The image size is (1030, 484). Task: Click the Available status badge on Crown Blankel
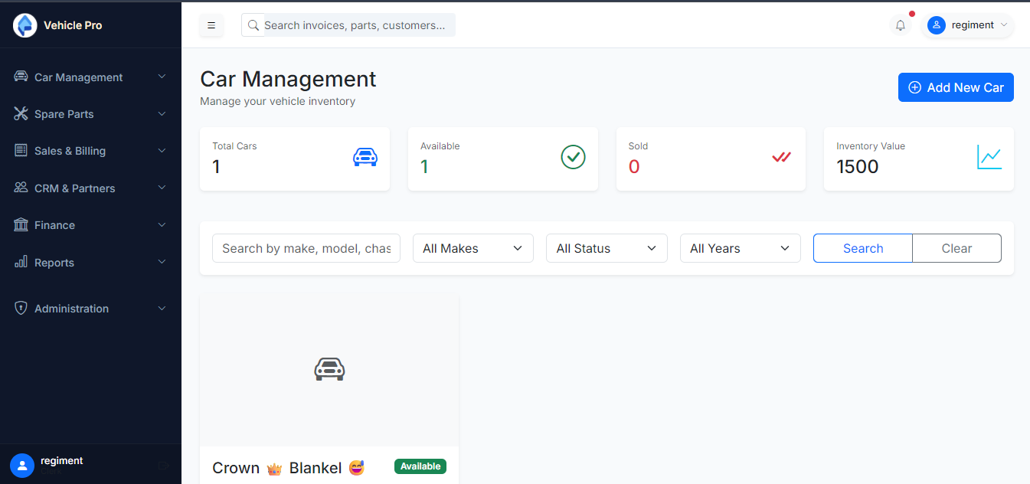420,466
